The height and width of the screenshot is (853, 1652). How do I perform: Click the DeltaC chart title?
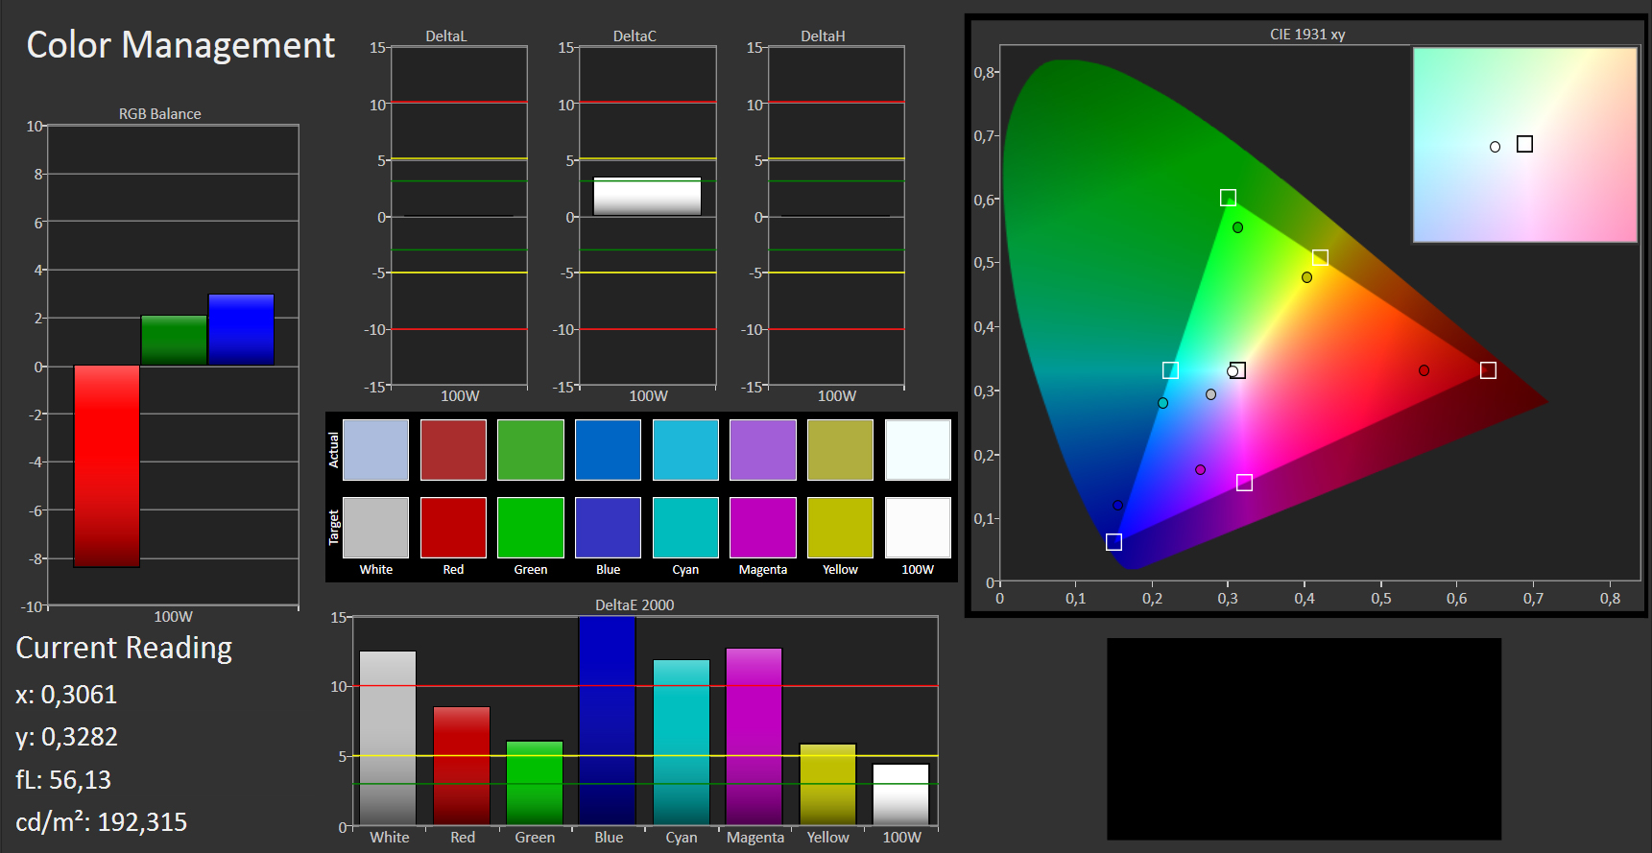(x=634, y=36)
